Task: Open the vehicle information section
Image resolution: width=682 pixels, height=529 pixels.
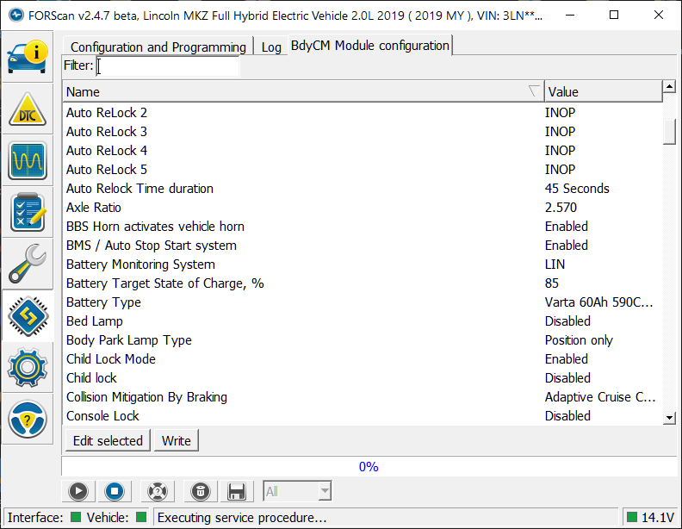Action: (28, 56)
